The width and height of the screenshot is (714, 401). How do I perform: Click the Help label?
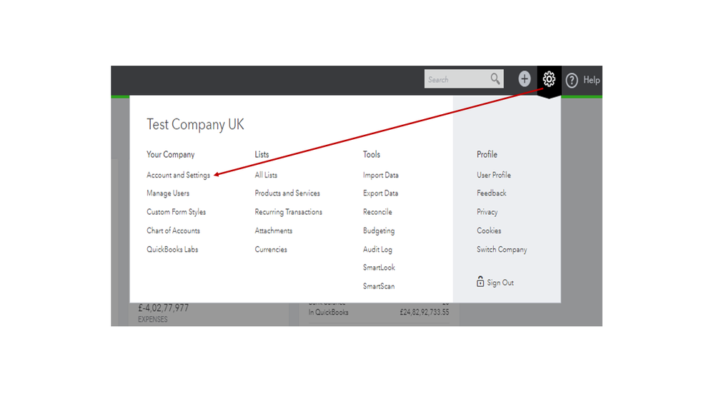click(x=591, y=80)
